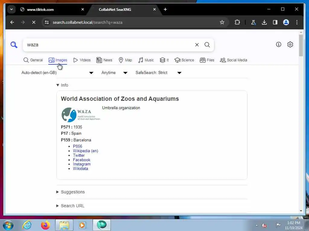Open the profile avatar menu
Viewport: 309px width, 231px height.
286,22
